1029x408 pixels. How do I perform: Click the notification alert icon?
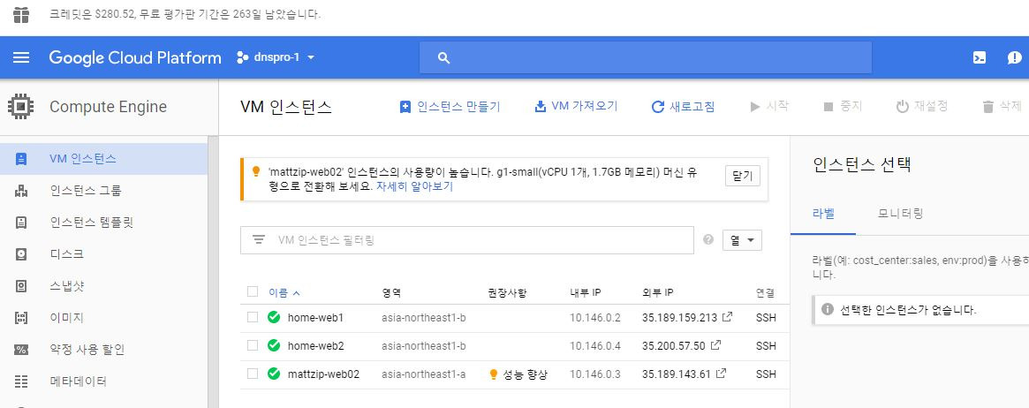click(1015, 57)
